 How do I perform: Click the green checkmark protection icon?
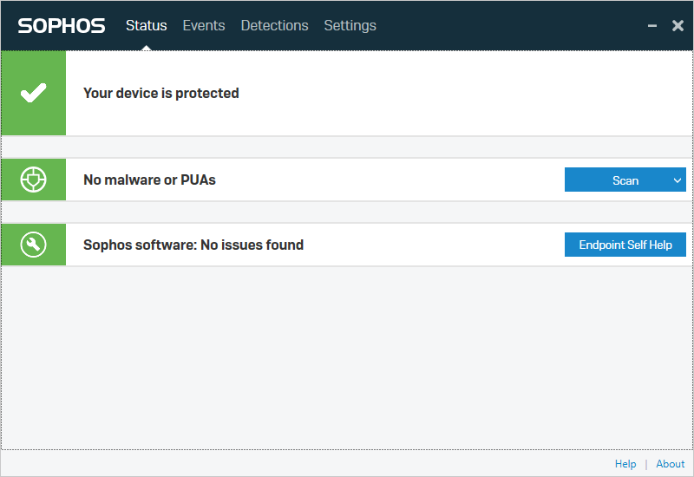tap(33, 93)
